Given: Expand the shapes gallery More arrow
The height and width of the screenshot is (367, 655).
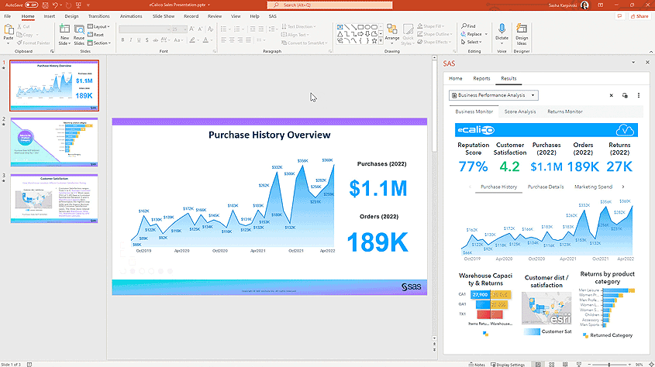Looking at the screenshot, I should (381, 41).
